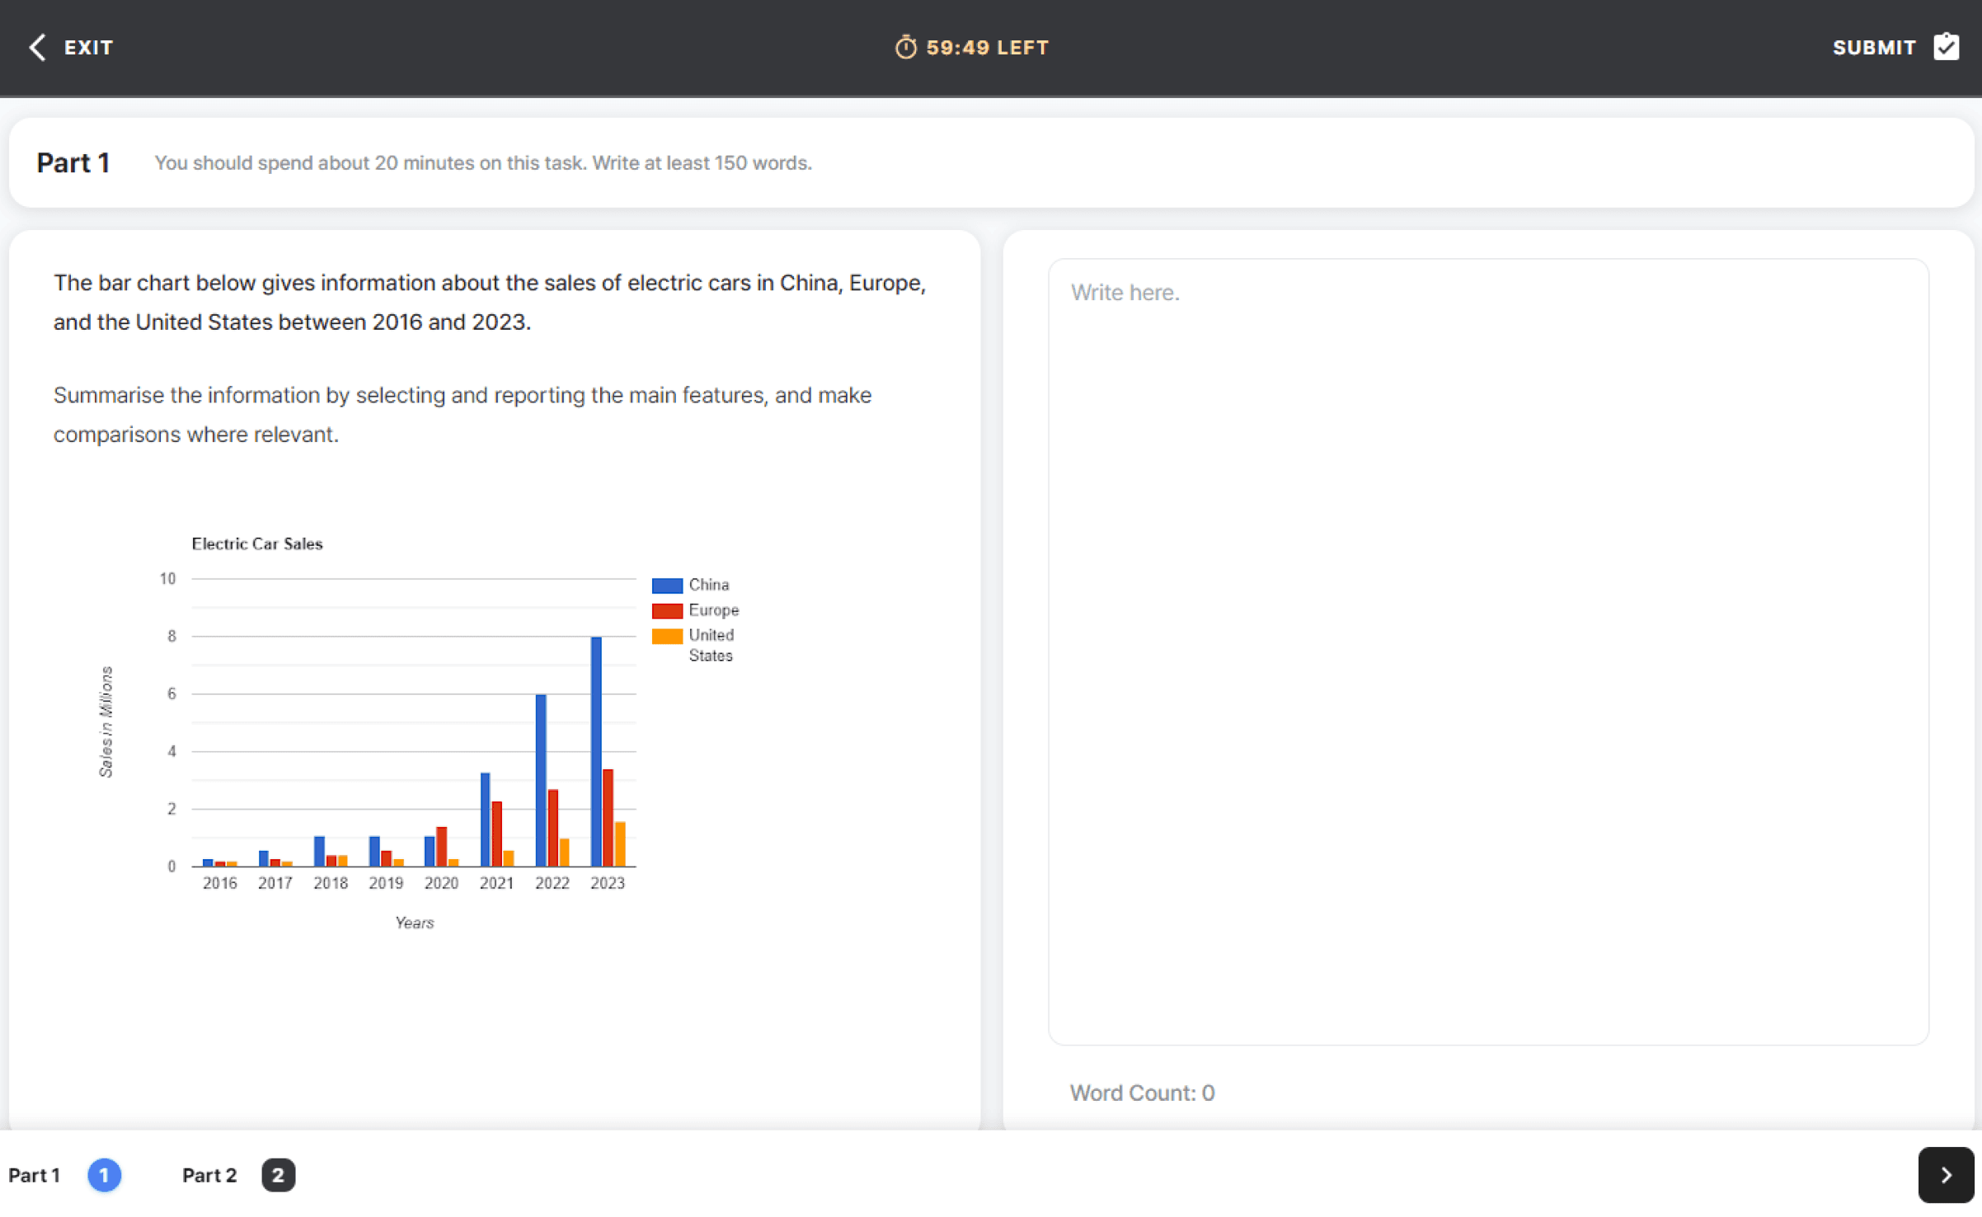The height and width of the screenshot is (1217, 1982).
Task: Switch to the Part 1 tab
Action: [x=35, y=1174]
